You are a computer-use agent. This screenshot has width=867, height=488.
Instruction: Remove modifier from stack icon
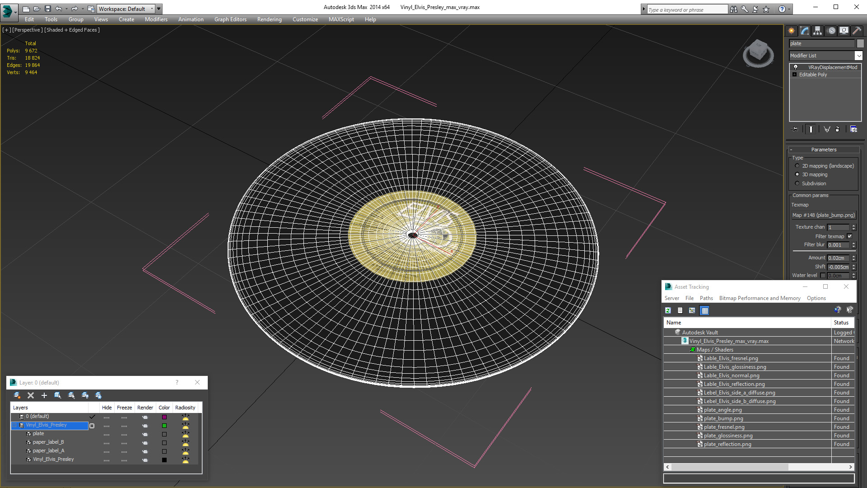click(x=838, y=129)
